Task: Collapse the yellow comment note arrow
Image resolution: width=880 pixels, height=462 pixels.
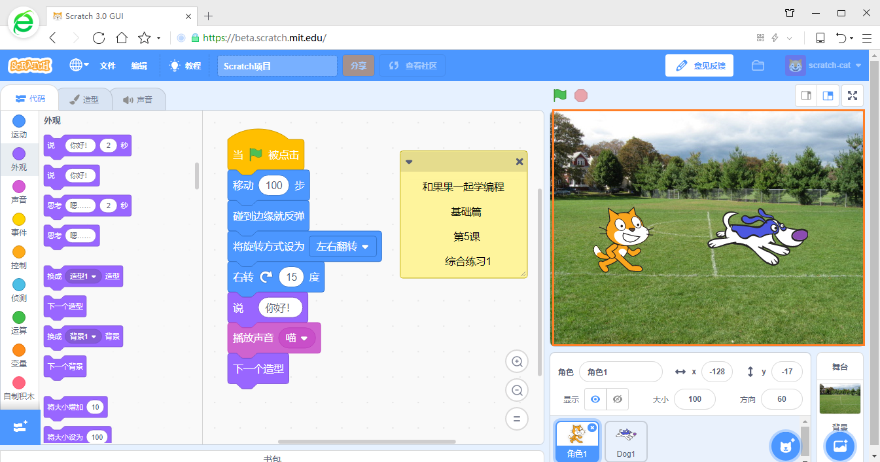Action: 409,162
